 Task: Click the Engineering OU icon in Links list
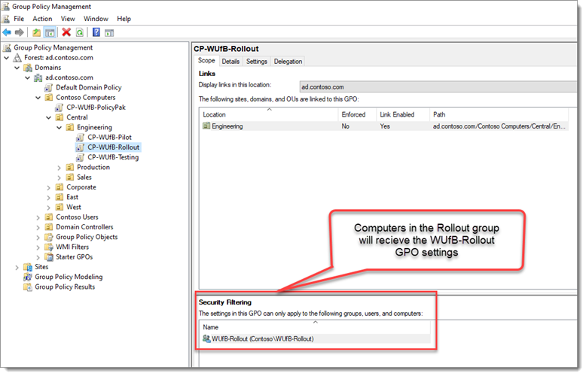click(206, 126)
